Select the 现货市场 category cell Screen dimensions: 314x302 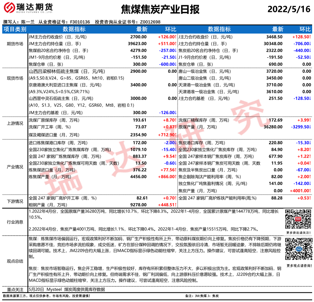(15, 78)
